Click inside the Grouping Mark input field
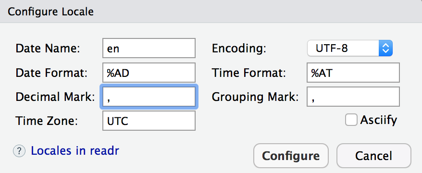 tap(353, 97)
